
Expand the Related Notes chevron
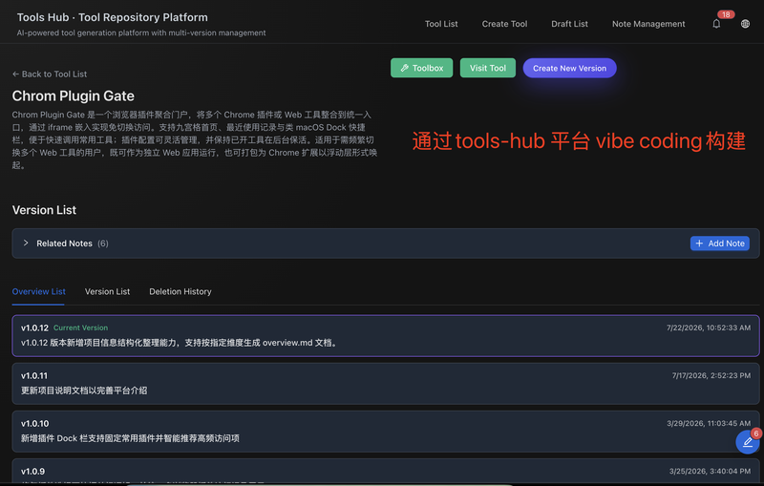(26, 243)
